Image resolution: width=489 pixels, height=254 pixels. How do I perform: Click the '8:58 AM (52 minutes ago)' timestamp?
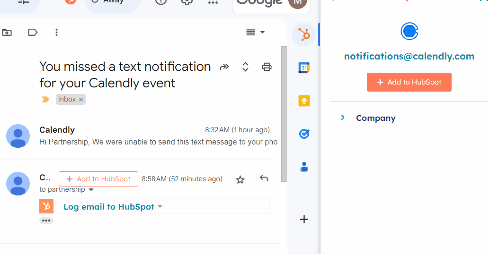click(x=182, y=179)
